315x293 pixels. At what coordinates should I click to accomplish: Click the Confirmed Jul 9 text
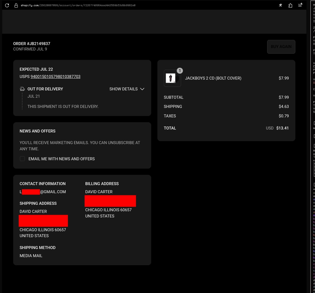tap(30, 49)
